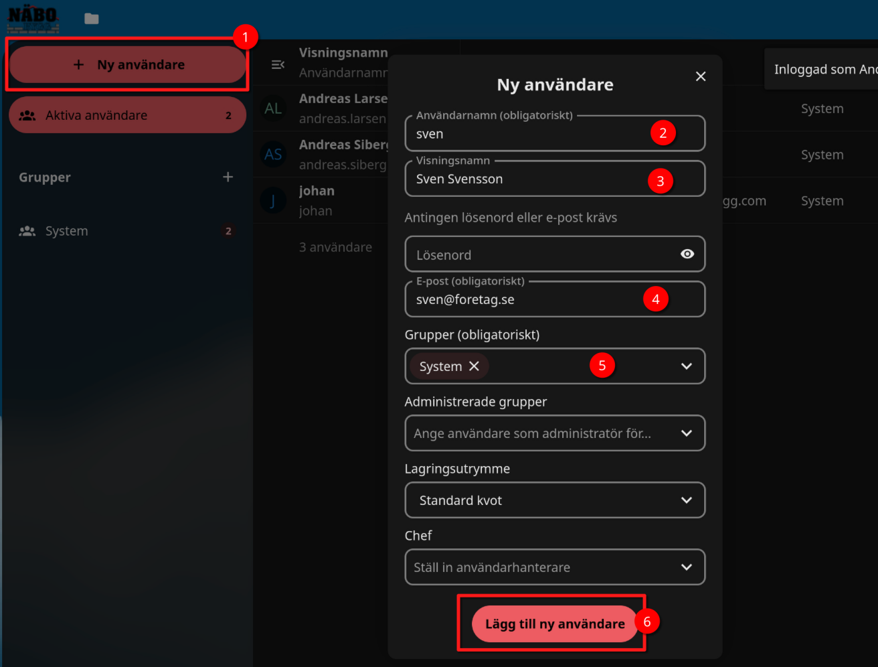Image resolution: width=878 pixels, height=667 pixels.
Task: Close the Ny användare dialog
Action: [x=701, y=76]
